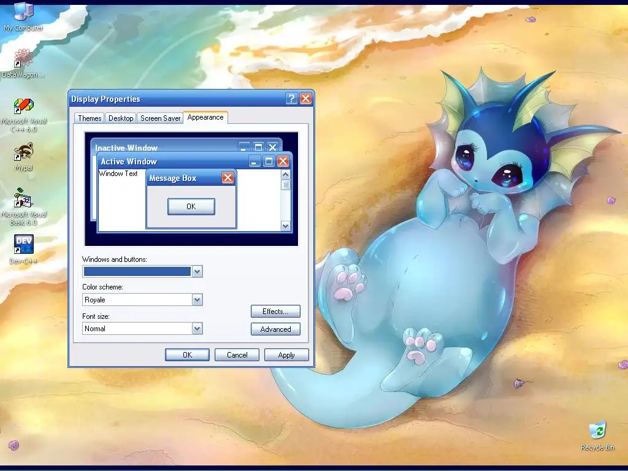Select the Microsoft Visual Basic 6.0 icon

24,207
